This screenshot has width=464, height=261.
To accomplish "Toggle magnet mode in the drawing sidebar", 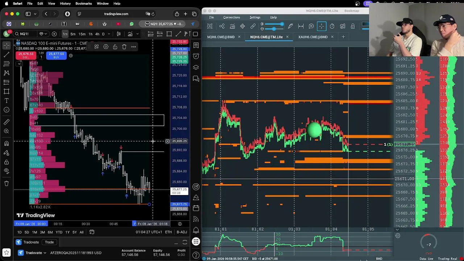I will [7, 144].
